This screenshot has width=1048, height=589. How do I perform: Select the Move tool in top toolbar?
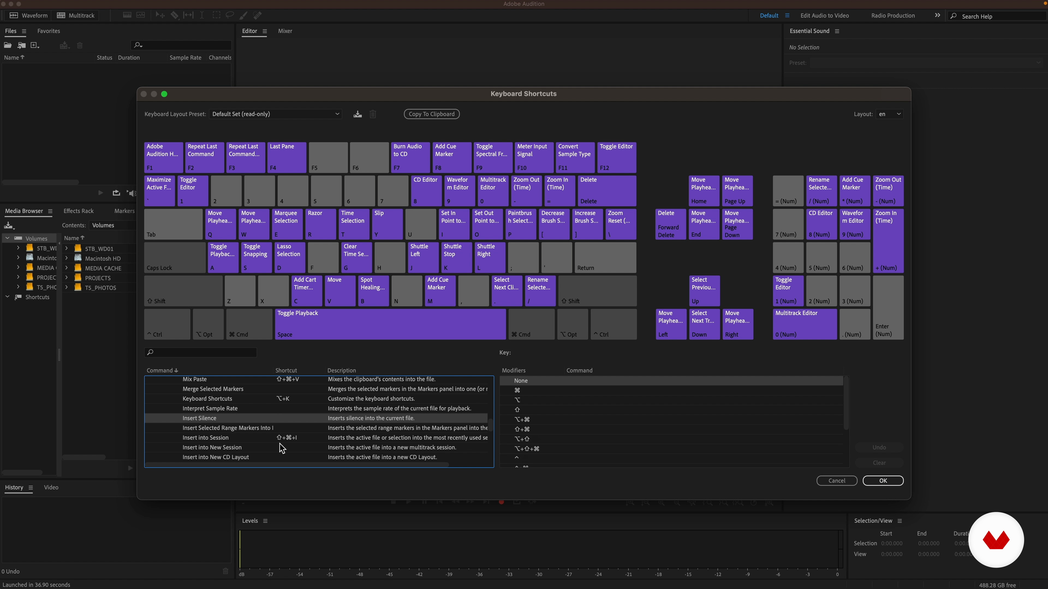160,16
